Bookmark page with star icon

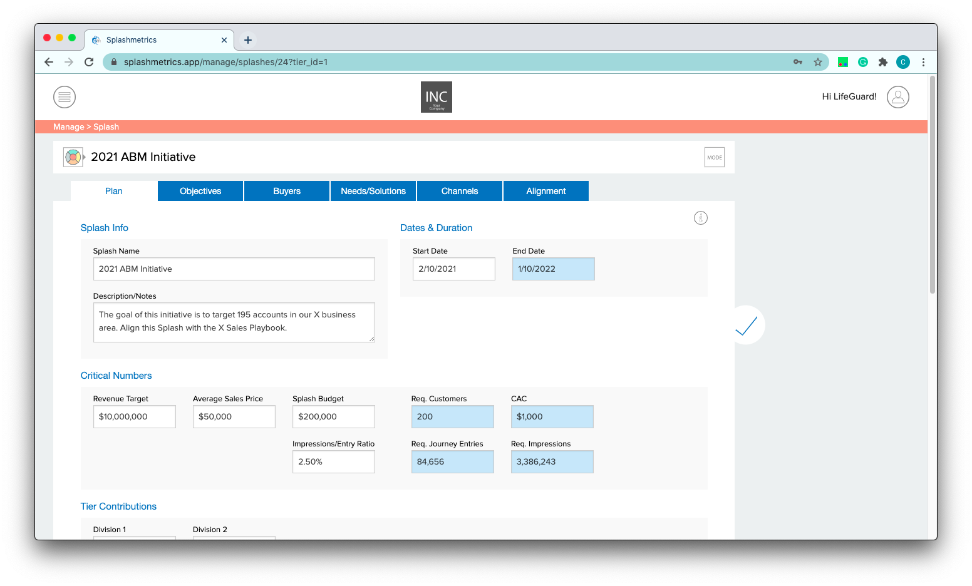[817, 62]
